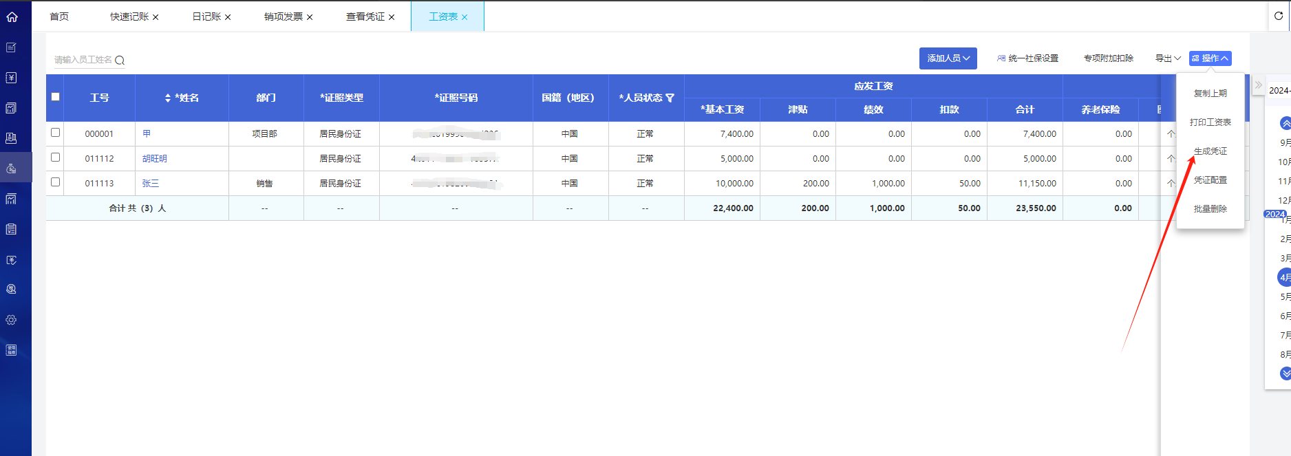
Task: Collapse the period panel with double-chevron
Action: [1259, 85]
